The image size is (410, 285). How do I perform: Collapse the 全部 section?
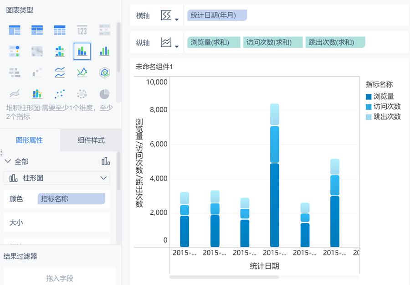[8, 161]
